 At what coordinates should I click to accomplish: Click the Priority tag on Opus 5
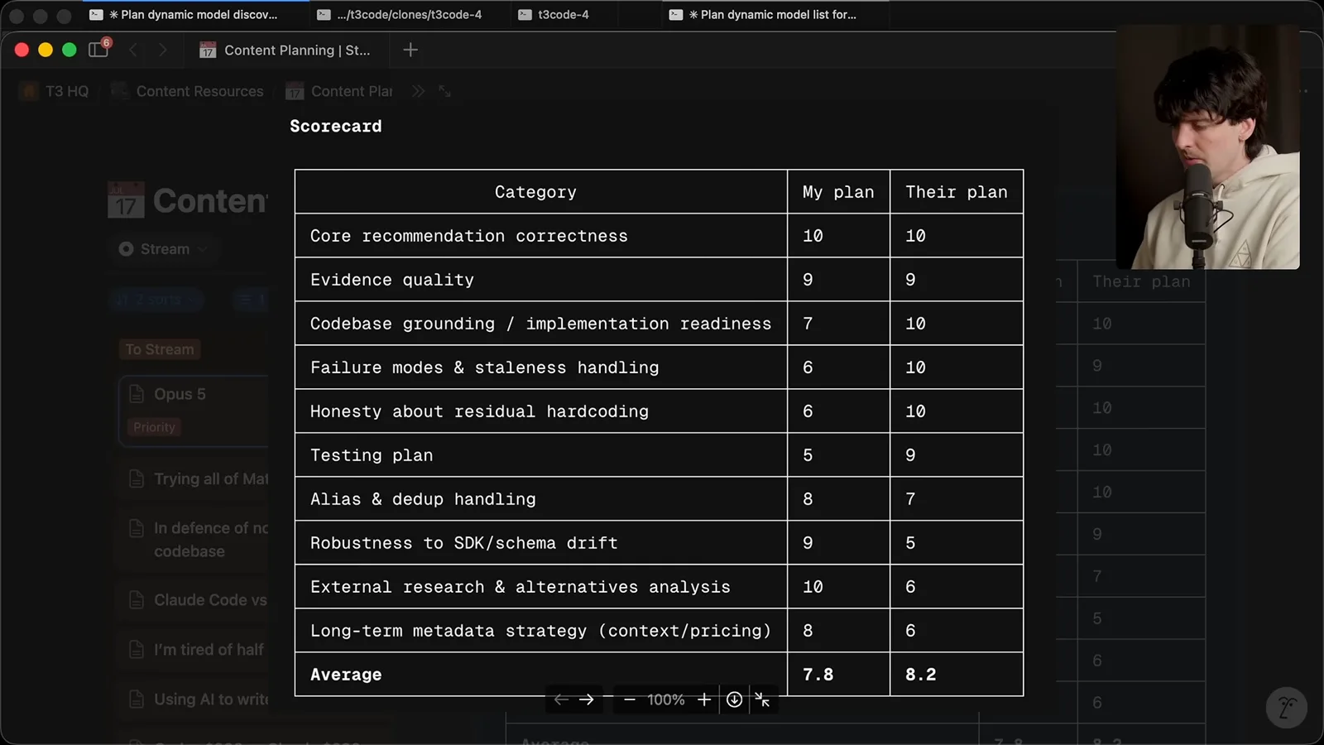coord(154,427)
